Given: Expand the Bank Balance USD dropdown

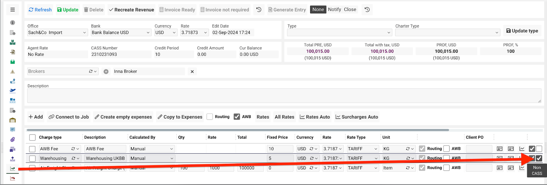Looking at the screenshot, I should point(121,33).
